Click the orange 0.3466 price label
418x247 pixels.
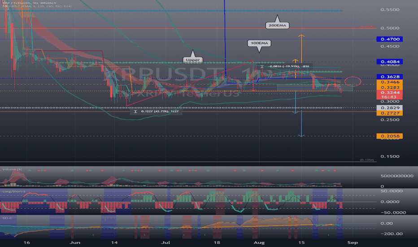pyautogui.click(x=389, y=82)
